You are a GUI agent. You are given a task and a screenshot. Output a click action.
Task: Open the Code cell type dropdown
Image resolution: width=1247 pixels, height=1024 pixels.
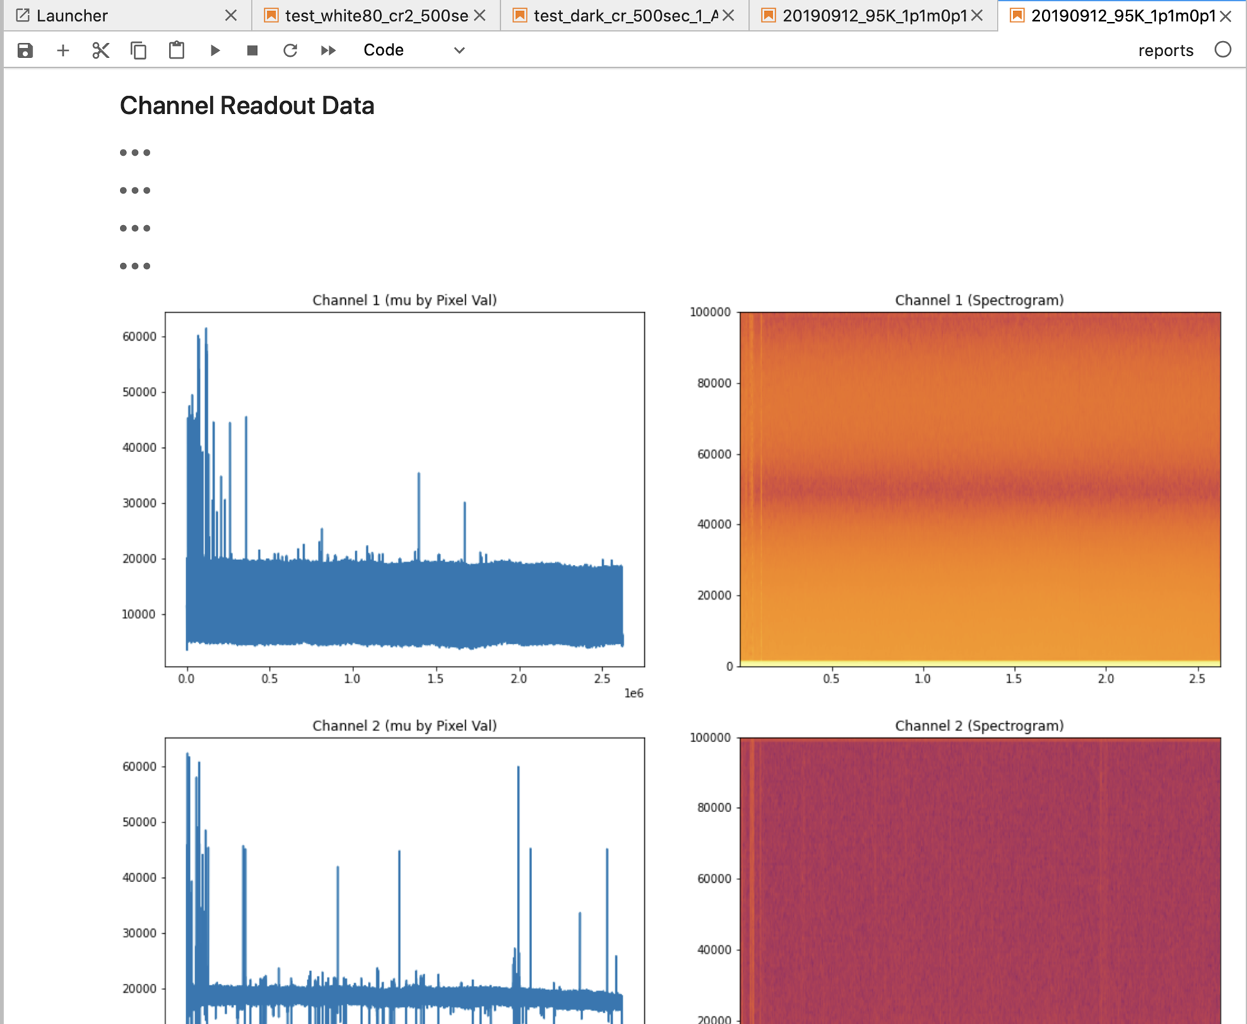414,51
